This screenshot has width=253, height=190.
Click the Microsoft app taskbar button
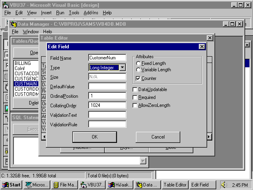click(37, 185)
